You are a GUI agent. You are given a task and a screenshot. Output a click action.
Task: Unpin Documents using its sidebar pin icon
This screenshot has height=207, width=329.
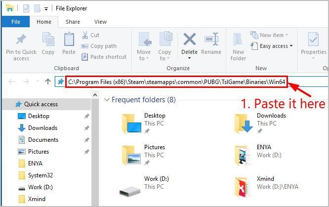coord(86,140)
